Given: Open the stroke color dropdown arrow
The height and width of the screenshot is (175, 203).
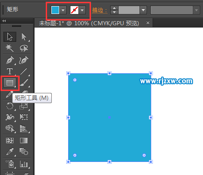Looking at the screenshot, I should pyautogui.click(x=82, y=10).
